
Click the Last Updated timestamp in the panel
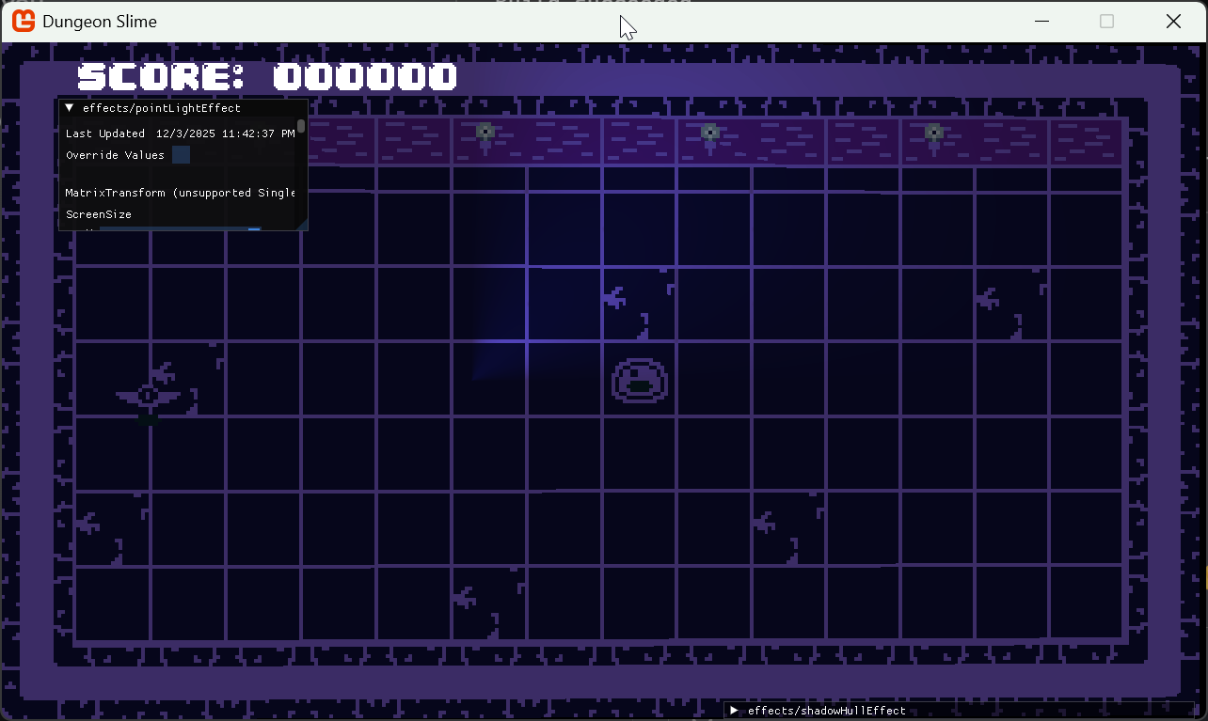pyautogui.click(x=179, y=133)
